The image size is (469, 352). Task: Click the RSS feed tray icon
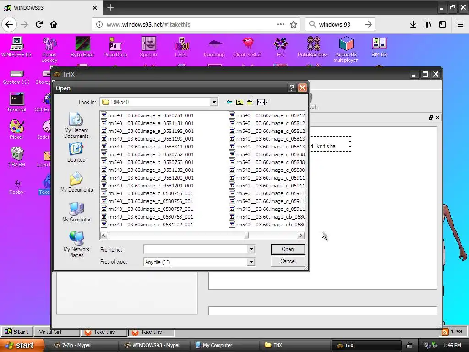tap(445, 332)
